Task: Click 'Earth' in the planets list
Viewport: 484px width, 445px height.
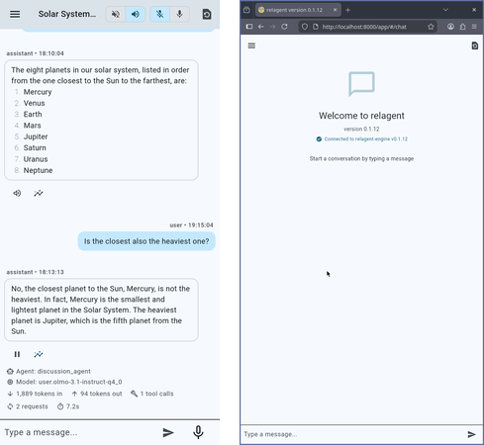Action: [33, 115]
